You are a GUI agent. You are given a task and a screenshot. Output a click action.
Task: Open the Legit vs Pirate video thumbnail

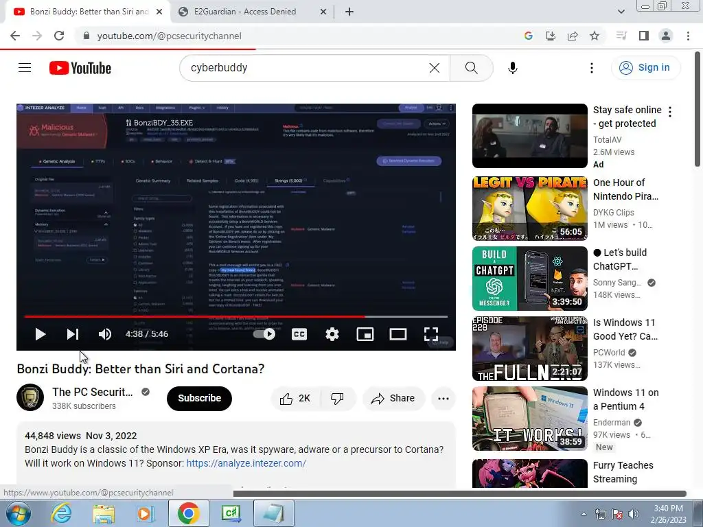coord(529,209)
